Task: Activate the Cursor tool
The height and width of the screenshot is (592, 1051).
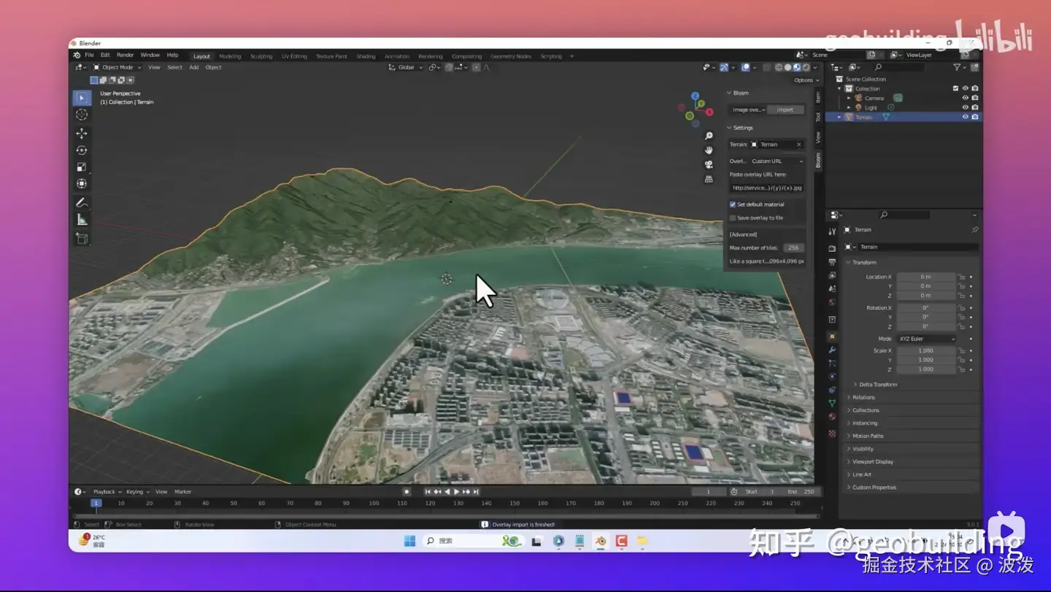Action: (82, 115)
